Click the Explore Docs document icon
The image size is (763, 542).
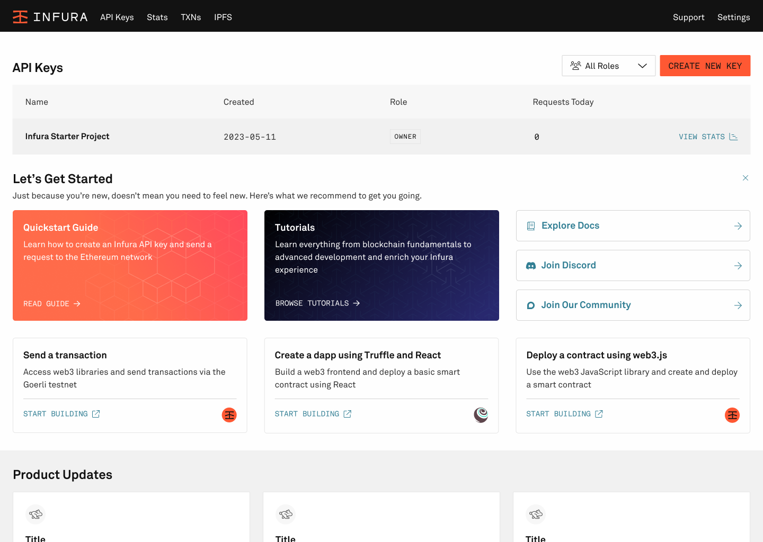(x=531, y=226)
